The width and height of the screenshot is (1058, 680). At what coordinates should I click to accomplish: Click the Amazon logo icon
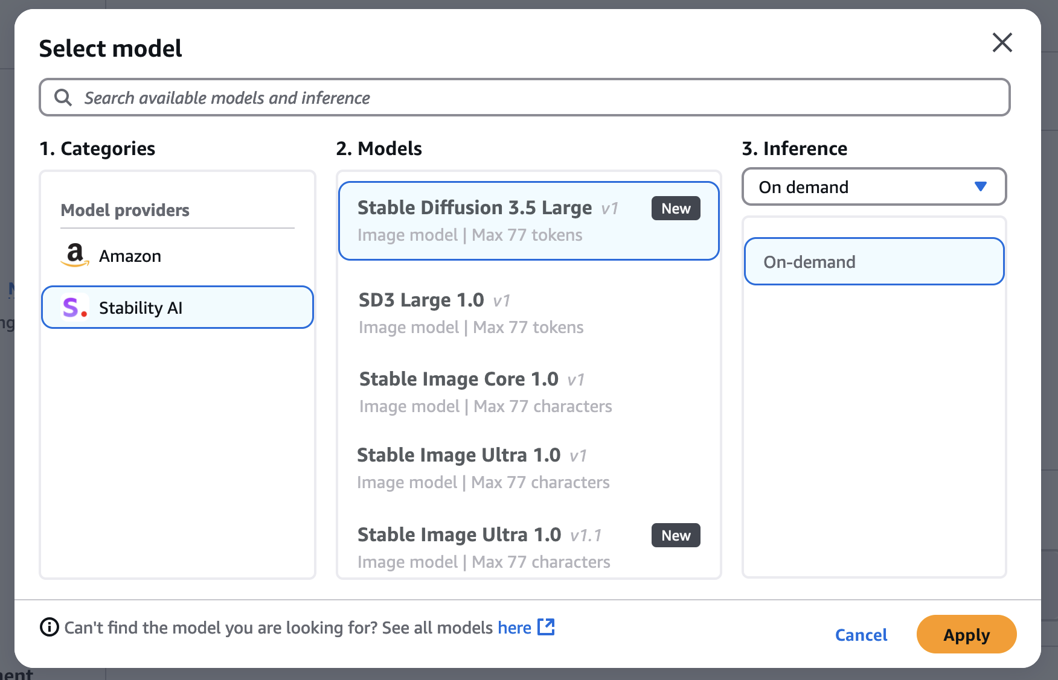click(x=75, y=255)
